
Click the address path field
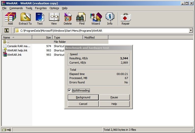(102, 30)
